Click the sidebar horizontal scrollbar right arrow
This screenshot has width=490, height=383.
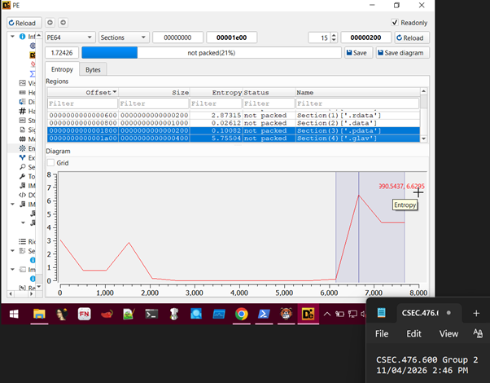[31, 294]
